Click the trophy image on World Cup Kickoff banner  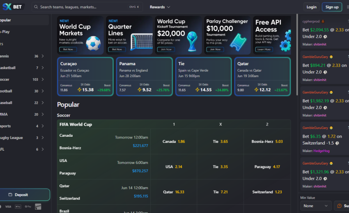point(192,41)
